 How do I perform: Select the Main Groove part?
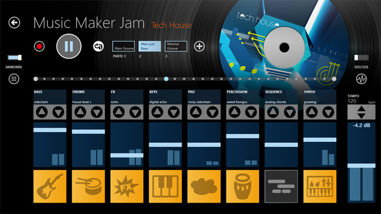pyautogui.click(x=124, y=46)
